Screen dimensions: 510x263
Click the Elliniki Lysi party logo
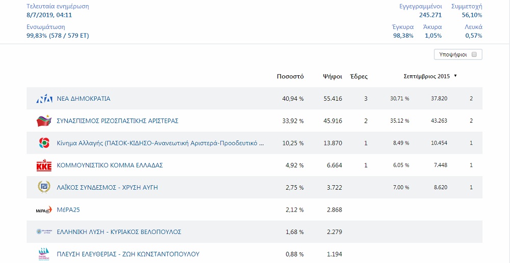[44, 232]
